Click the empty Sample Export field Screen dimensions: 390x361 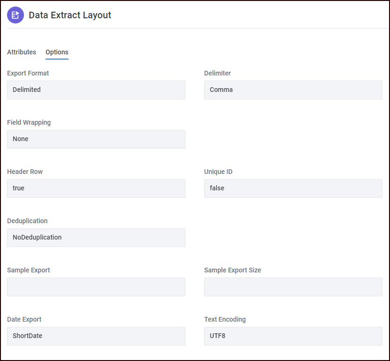(96, 286)
